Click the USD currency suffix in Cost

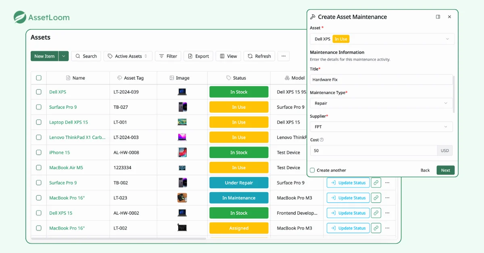(445, 151)
